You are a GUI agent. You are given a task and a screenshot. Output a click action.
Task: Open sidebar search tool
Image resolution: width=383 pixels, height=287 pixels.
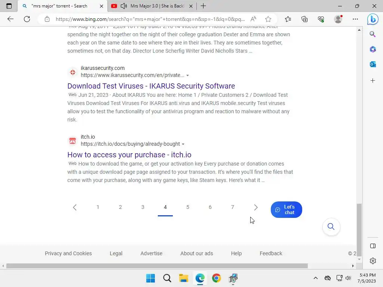pyautogui.click(x=373, y=34)
